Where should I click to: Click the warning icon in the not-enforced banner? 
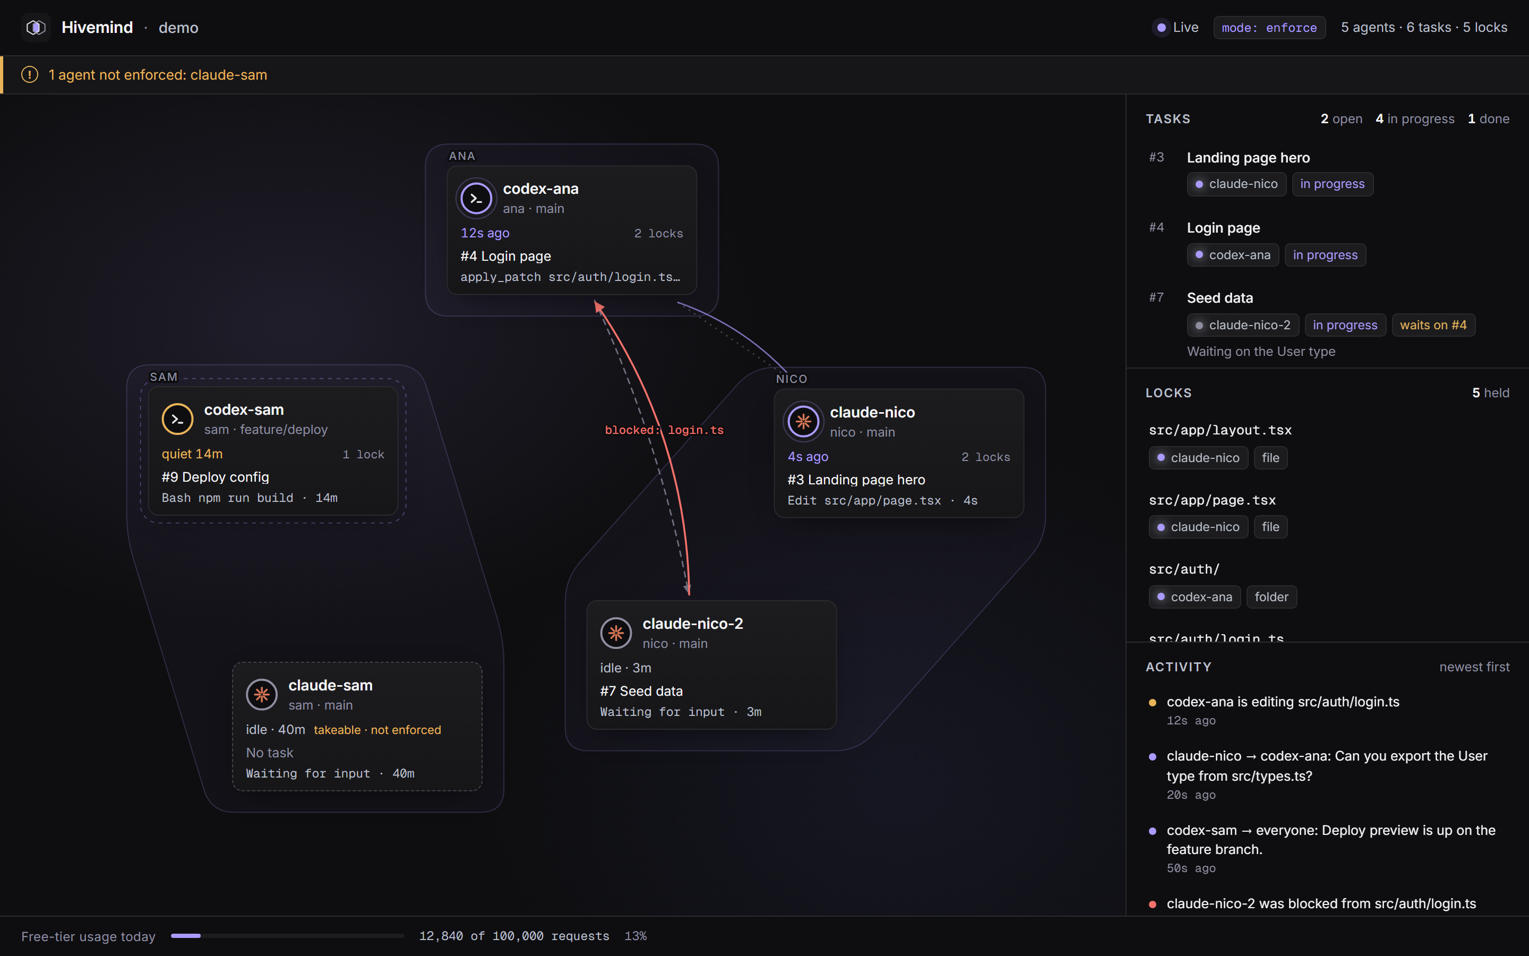click(x=30, y=74)
